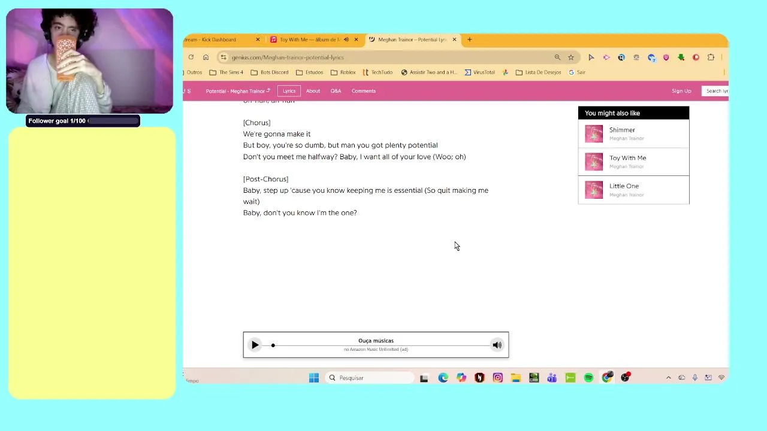
Task: Go to browser home page
Action: coord(206,57)
